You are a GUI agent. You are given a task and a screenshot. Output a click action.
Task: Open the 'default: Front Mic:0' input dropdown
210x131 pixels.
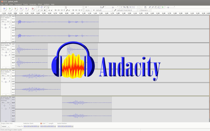127,10
